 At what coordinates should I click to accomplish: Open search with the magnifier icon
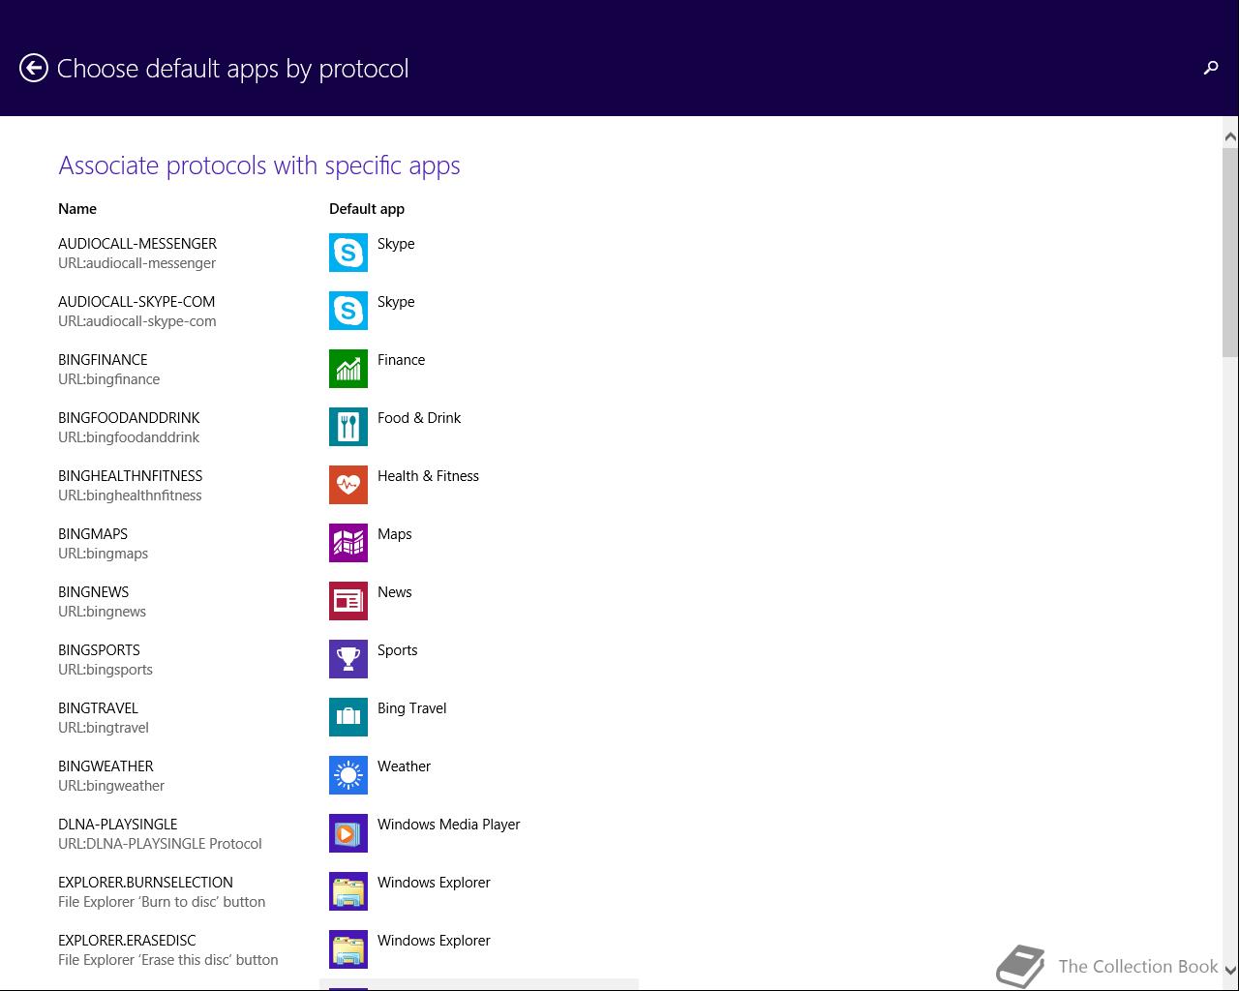tap(1210, 68)
